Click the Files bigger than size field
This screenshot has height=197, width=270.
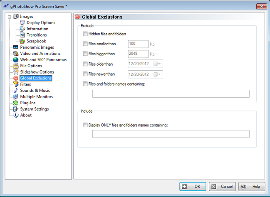point(138,54)
